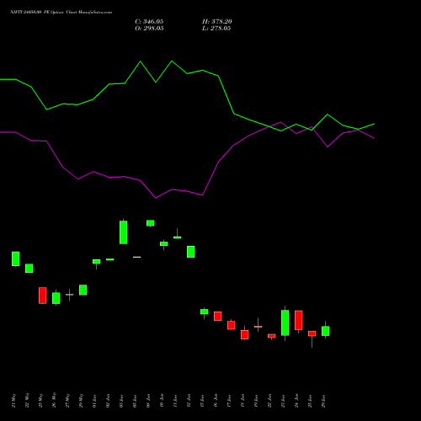Click the open price value O: 298.05
Screen dimensions: 421x421
pyautogui.click(x=149, y=29)
